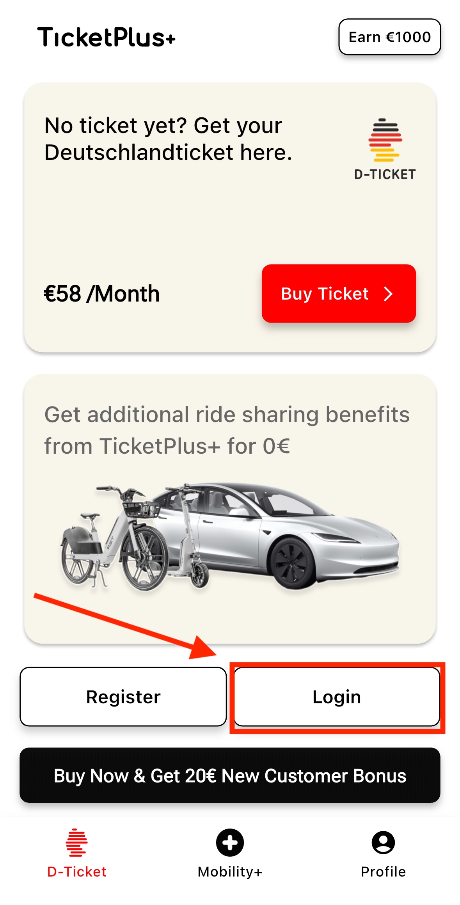Viewport: 460px width, 905px height.
Task: Open the Buy Ticket chevron on the red button
Action: pos(388,295)
